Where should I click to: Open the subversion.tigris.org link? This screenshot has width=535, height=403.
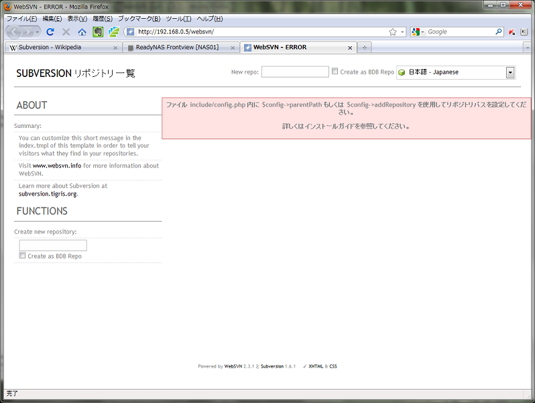[x=48, y=194]
